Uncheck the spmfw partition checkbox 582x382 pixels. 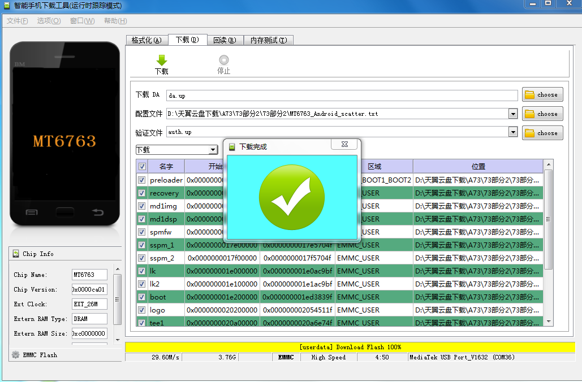click(x=141, y=232)
